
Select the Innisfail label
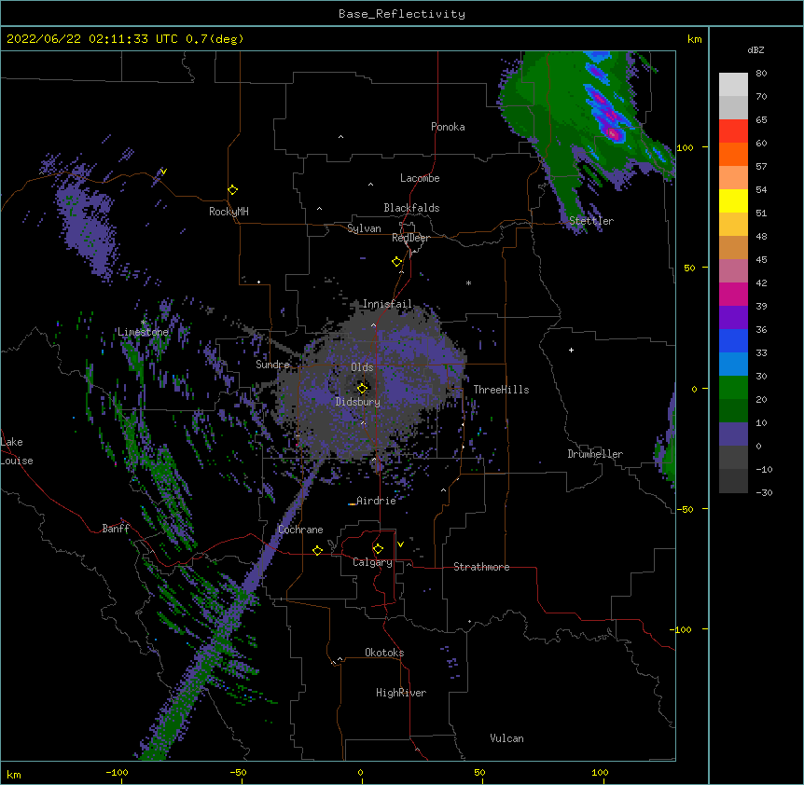click(387, 304)
